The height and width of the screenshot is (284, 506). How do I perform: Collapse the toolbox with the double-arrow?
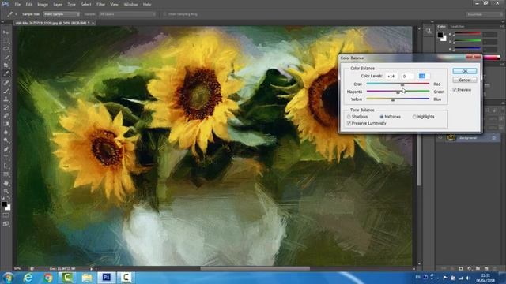(x=2, y=22)
